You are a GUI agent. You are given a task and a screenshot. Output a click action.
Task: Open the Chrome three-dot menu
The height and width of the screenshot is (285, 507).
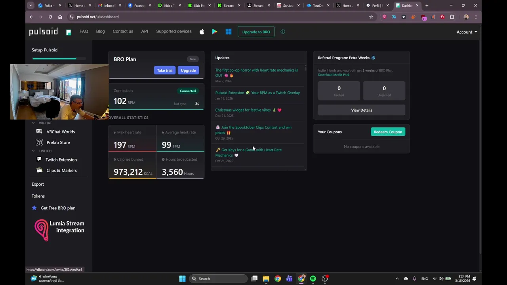pos(476,17)
